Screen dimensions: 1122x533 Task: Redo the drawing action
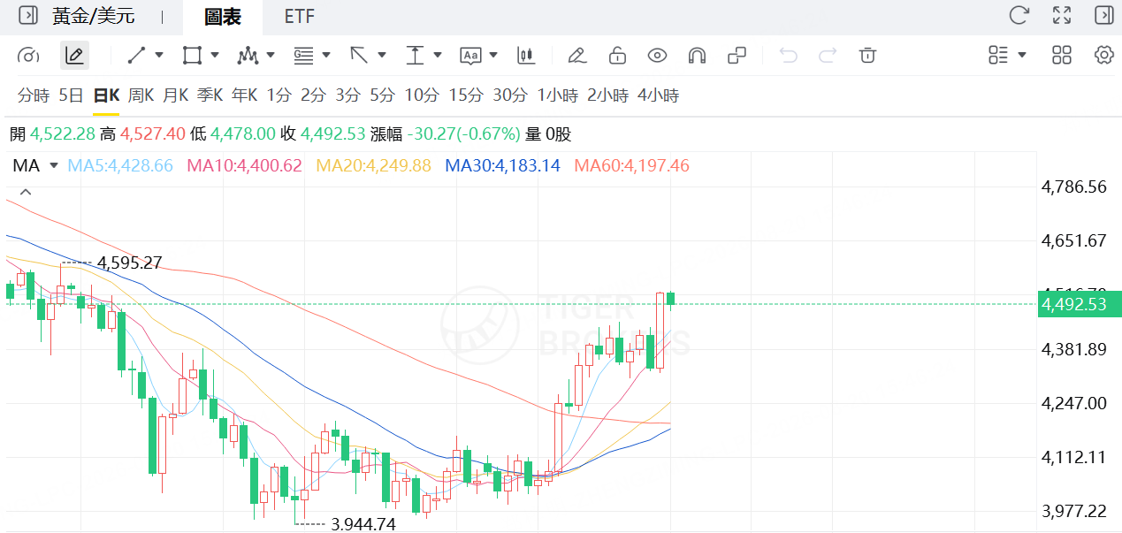828,56
